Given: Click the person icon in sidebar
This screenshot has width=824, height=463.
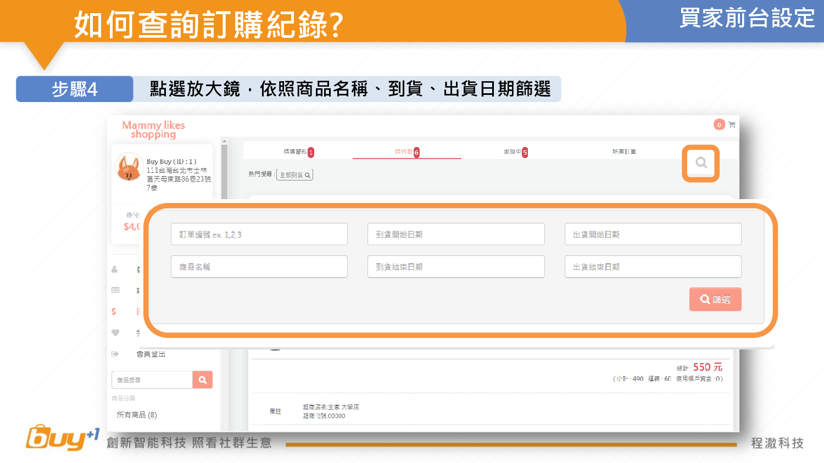Looking at the screenshot, I should pos(115,269).
